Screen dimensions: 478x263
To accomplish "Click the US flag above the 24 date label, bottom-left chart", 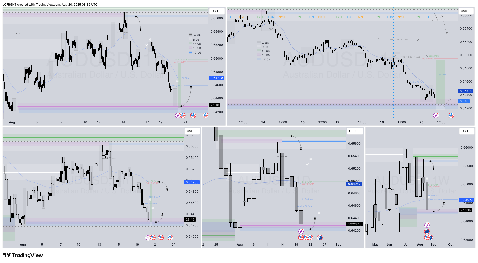I will [171, 238].
